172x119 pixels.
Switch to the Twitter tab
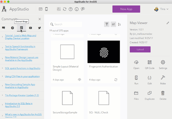tap(40, 28)
